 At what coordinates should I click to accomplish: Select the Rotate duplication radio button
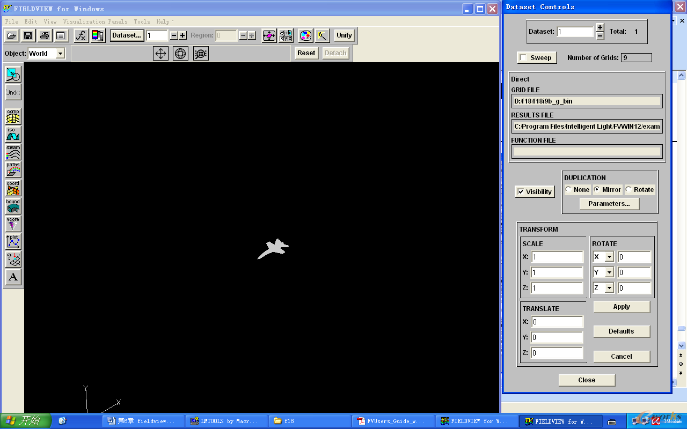[628, 190]
